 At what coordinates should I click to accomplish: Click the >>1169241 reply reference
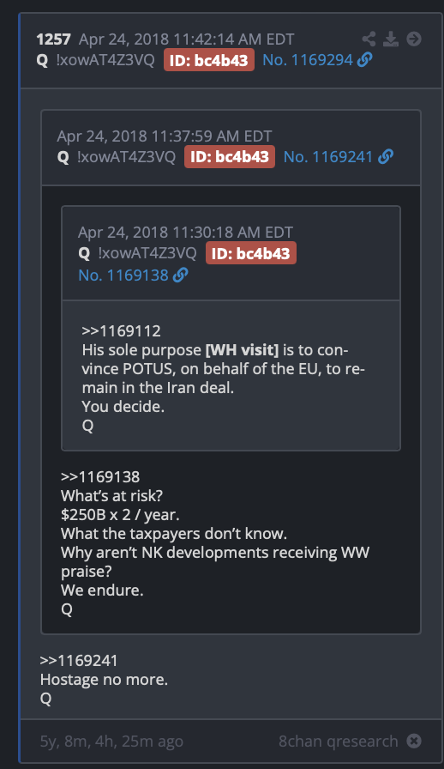pos(79,661)
